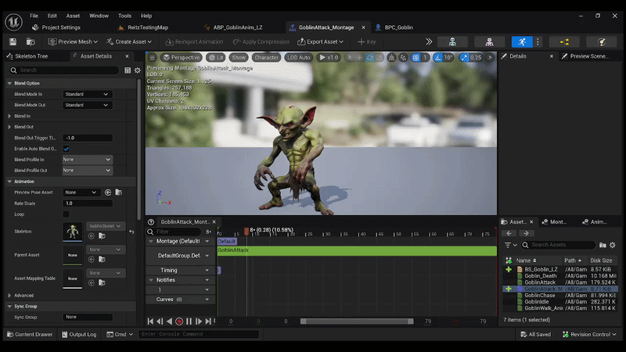Click the Blend Out Trigger Time value field
Viewport: 626px width, 352px height.
point(88,138)
